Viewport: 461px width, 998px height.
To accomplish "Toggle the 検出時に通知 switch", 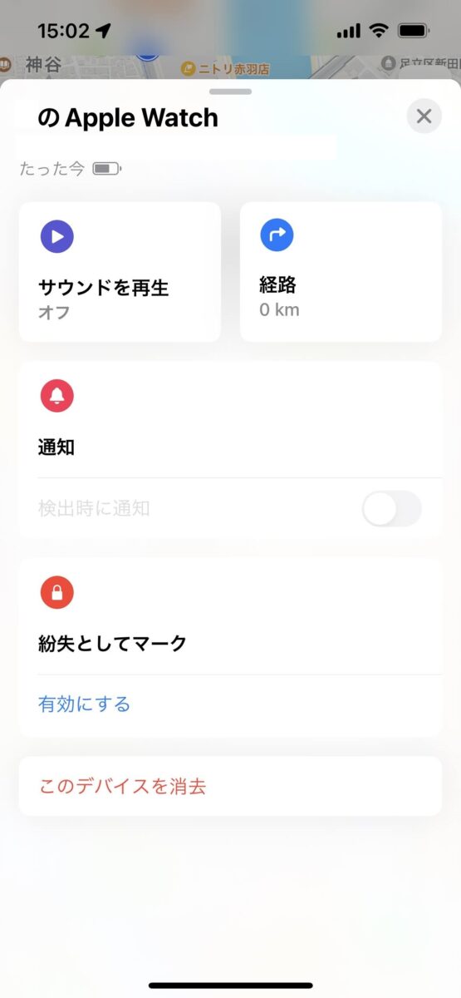I will 392,508.
